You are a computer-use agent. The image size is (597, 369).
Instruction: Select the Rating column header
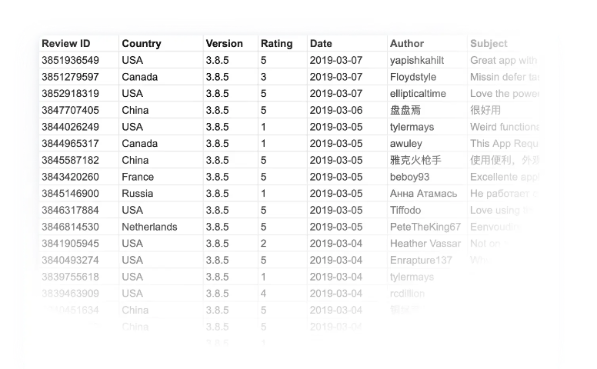point(276,43)
